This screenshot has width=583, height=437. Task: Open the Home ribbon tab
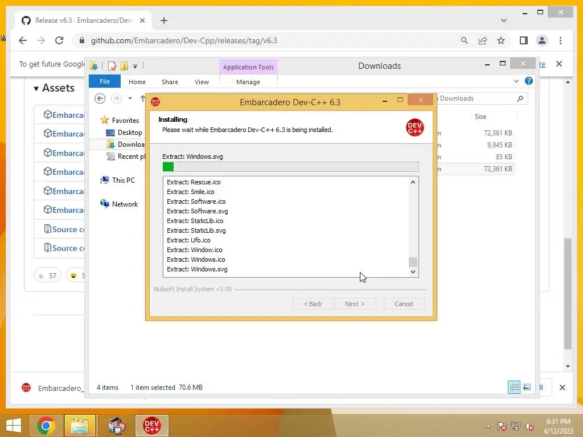click(x=137, y=82)
